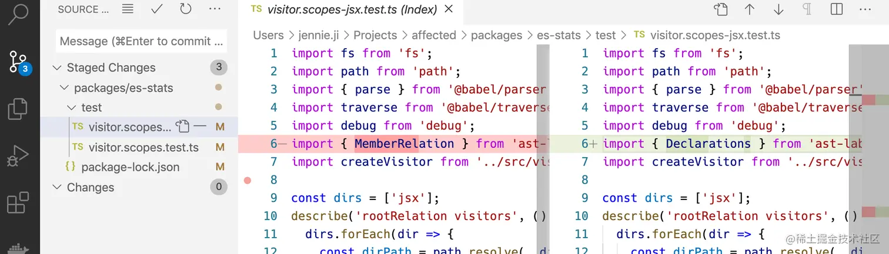Click M status of visitor.scopes.test.ts
This screenshot has height=254, width=889.
220,147
